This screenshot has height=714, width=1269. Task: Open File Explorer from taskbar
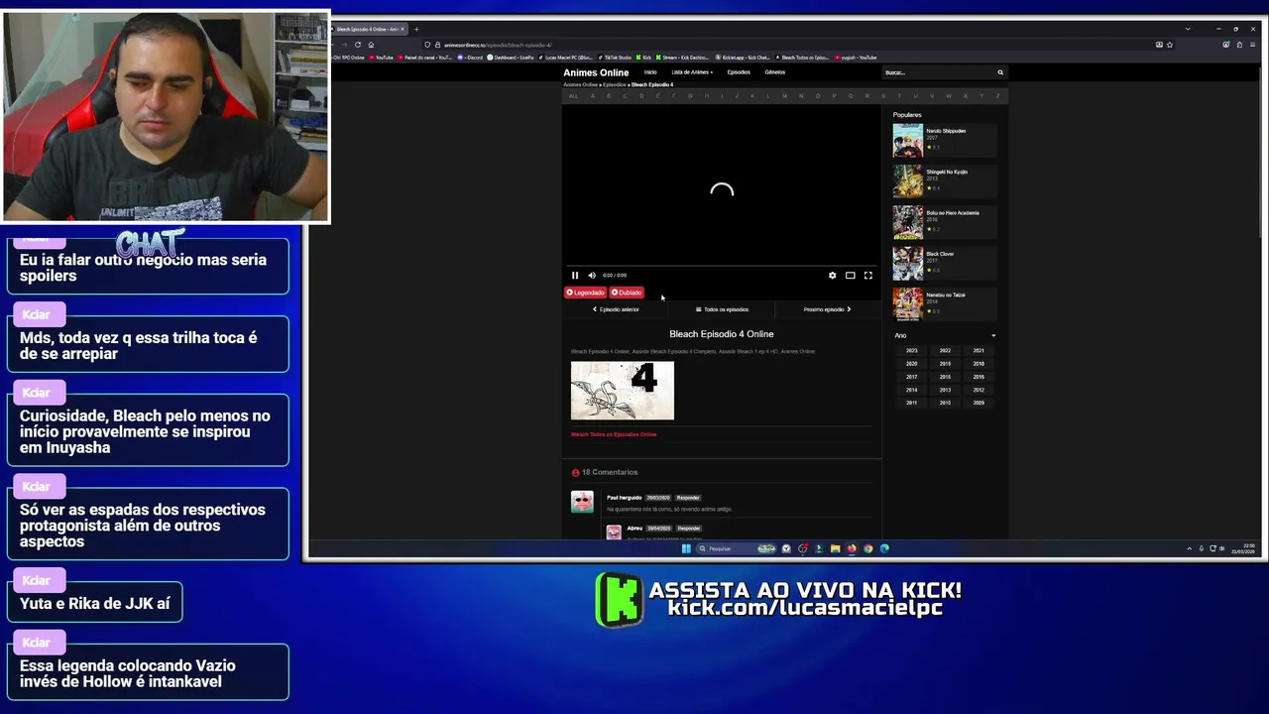point(835,548)
